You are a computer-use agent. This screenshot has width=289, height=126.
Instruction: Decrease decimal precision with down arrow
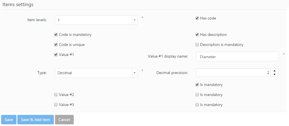274,75
